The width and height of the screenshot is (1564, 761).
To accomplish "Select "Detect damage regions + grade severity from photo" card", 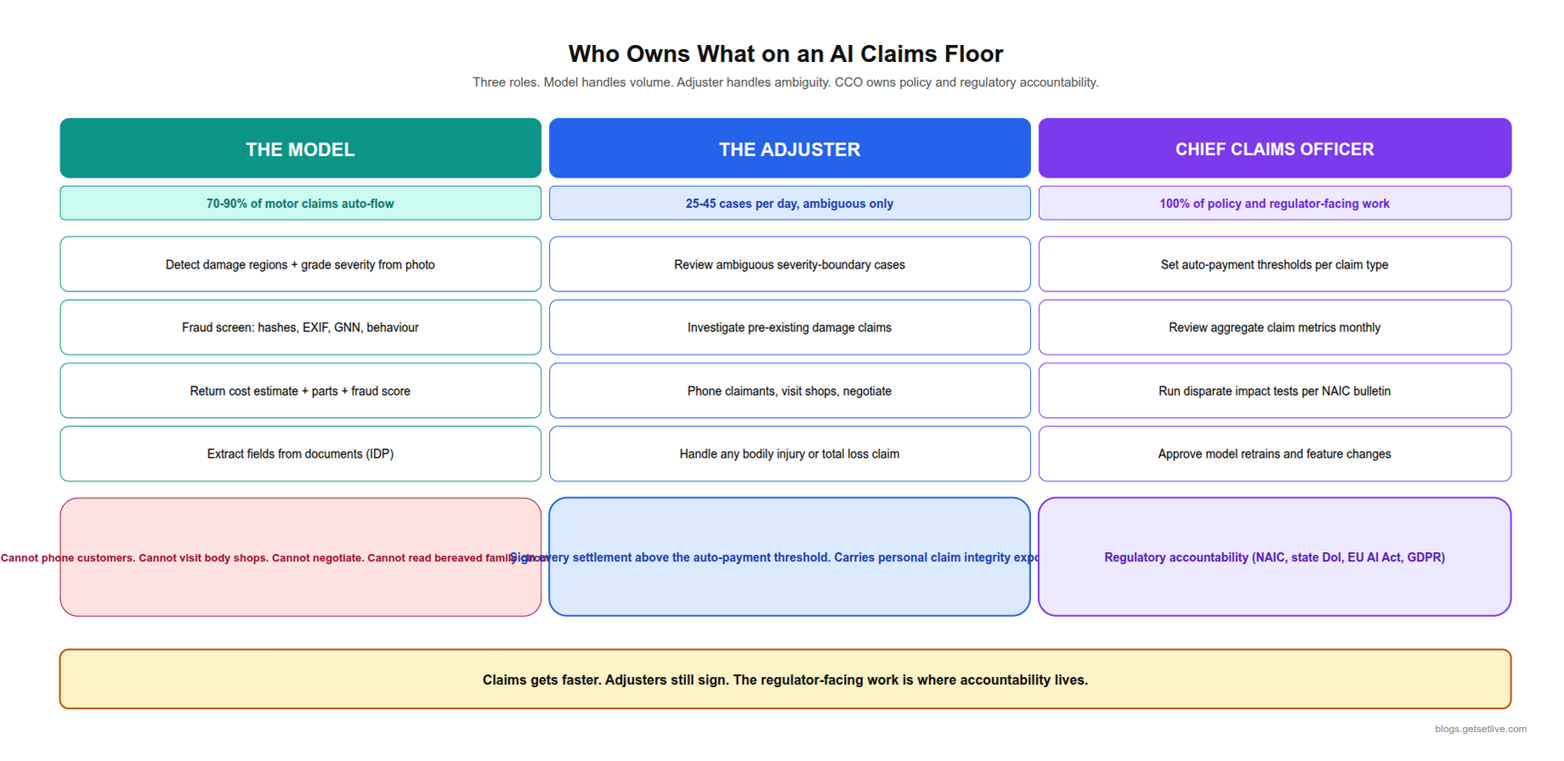I will 300,264.
